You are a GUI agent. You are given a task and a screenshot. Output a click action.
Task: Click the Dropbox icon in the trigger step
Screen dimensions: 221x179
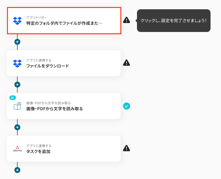[x=17, y=21]
